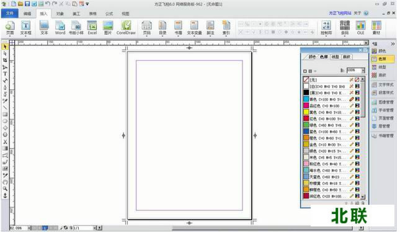
Task: Select the Rectangle drawing tool
Action: tap(5, 114)
